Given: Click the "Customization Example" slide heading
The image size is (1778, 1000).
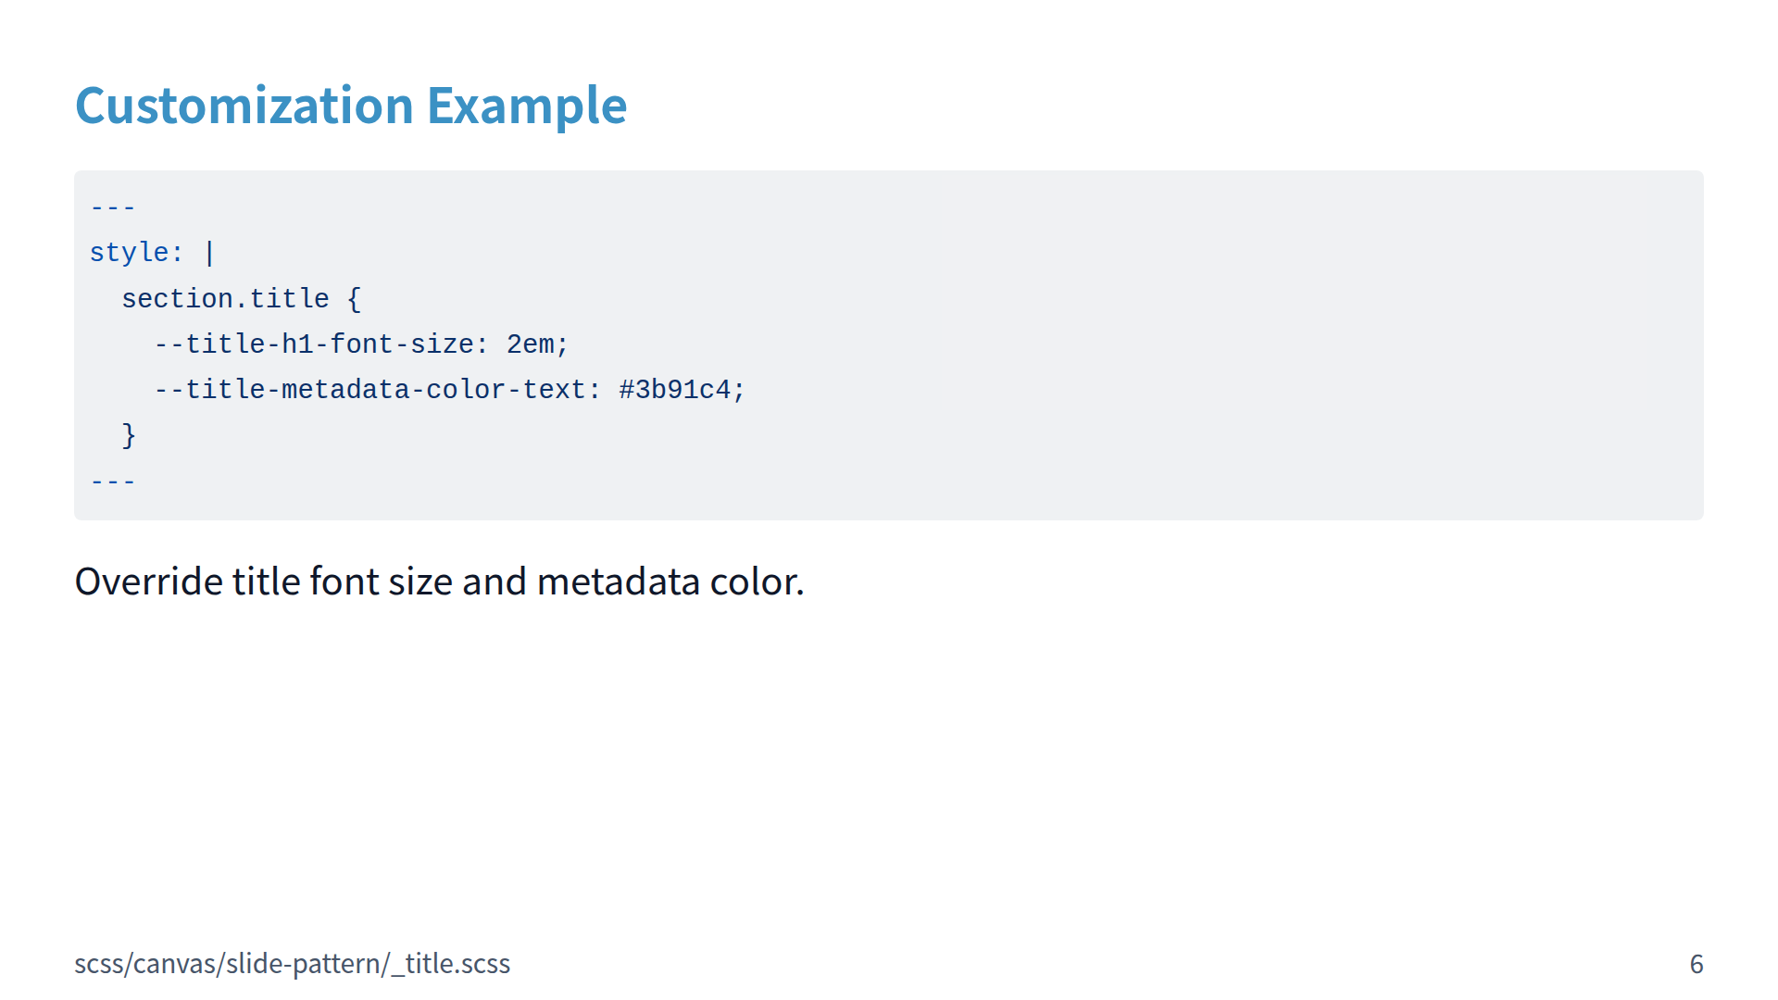Looking at the screenshot, I should [350, 106].
